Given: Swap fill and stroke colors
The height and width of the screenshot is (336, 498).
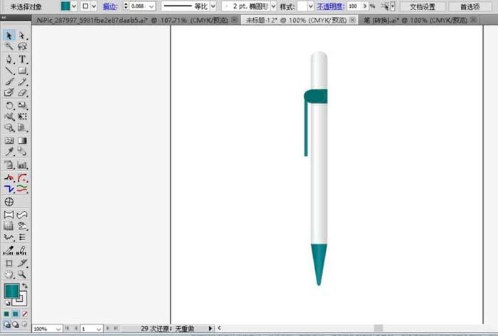Looking at the screenshot, I should coord(25,286).
